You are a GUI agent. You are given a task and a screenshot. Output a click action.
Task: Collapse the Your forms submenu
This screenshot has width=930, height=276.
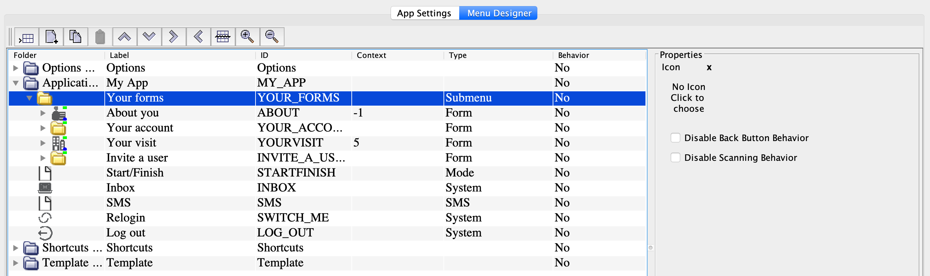pyautogui.click(x=29, y=98)
